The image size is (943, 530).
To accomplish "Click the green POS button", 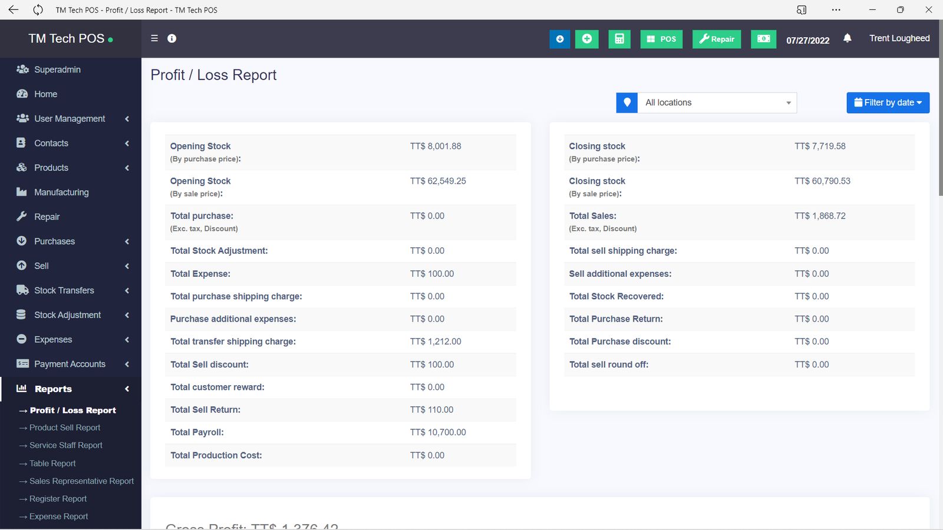I will tap(661, 39).
